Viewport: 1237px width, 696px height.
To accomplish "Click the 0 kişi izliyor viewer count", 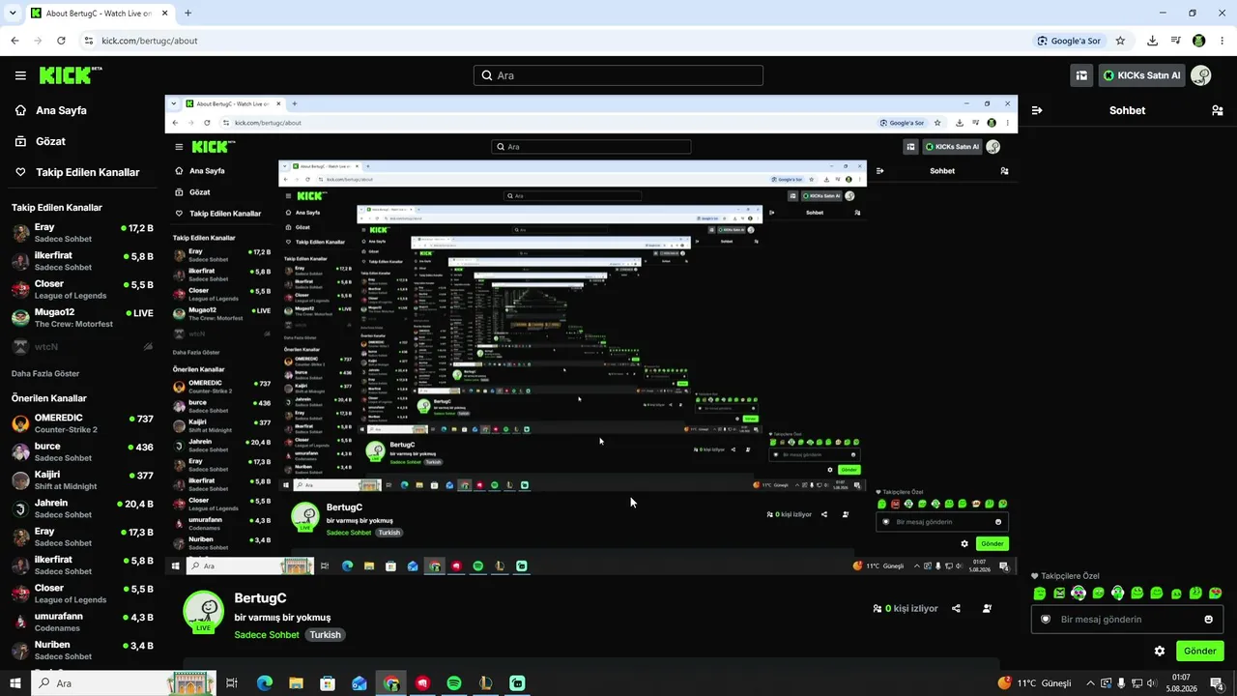I will click(906, 609).
